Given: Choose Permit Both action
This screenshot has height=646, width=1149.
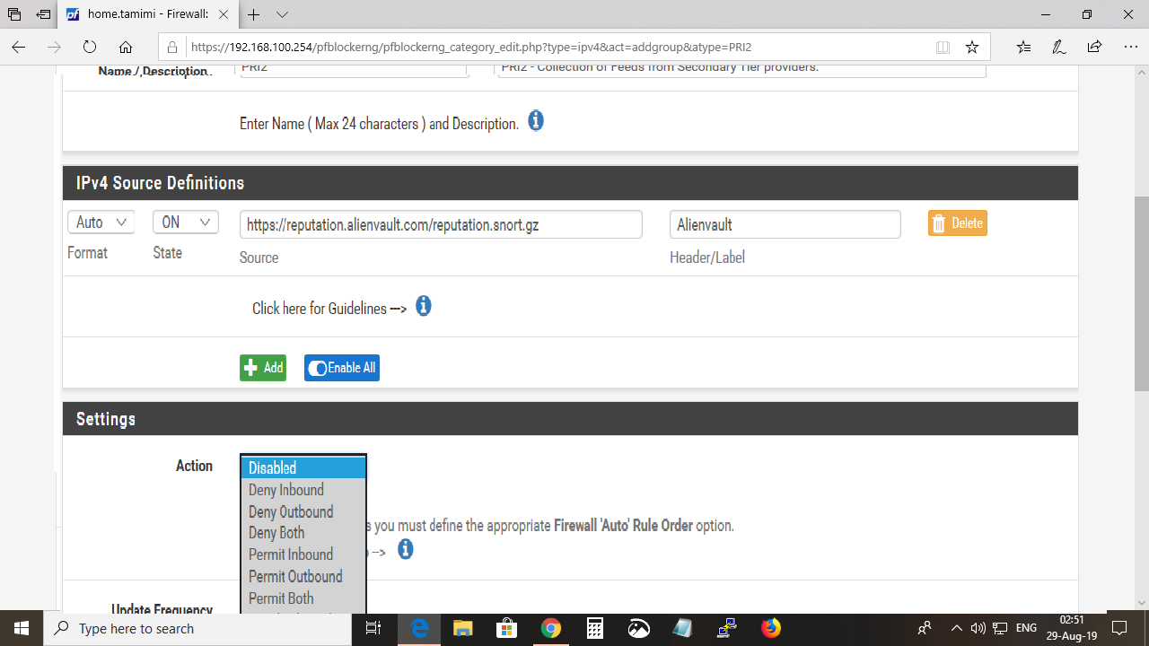Looking at the screenshot, I should [x=303, y=598].
